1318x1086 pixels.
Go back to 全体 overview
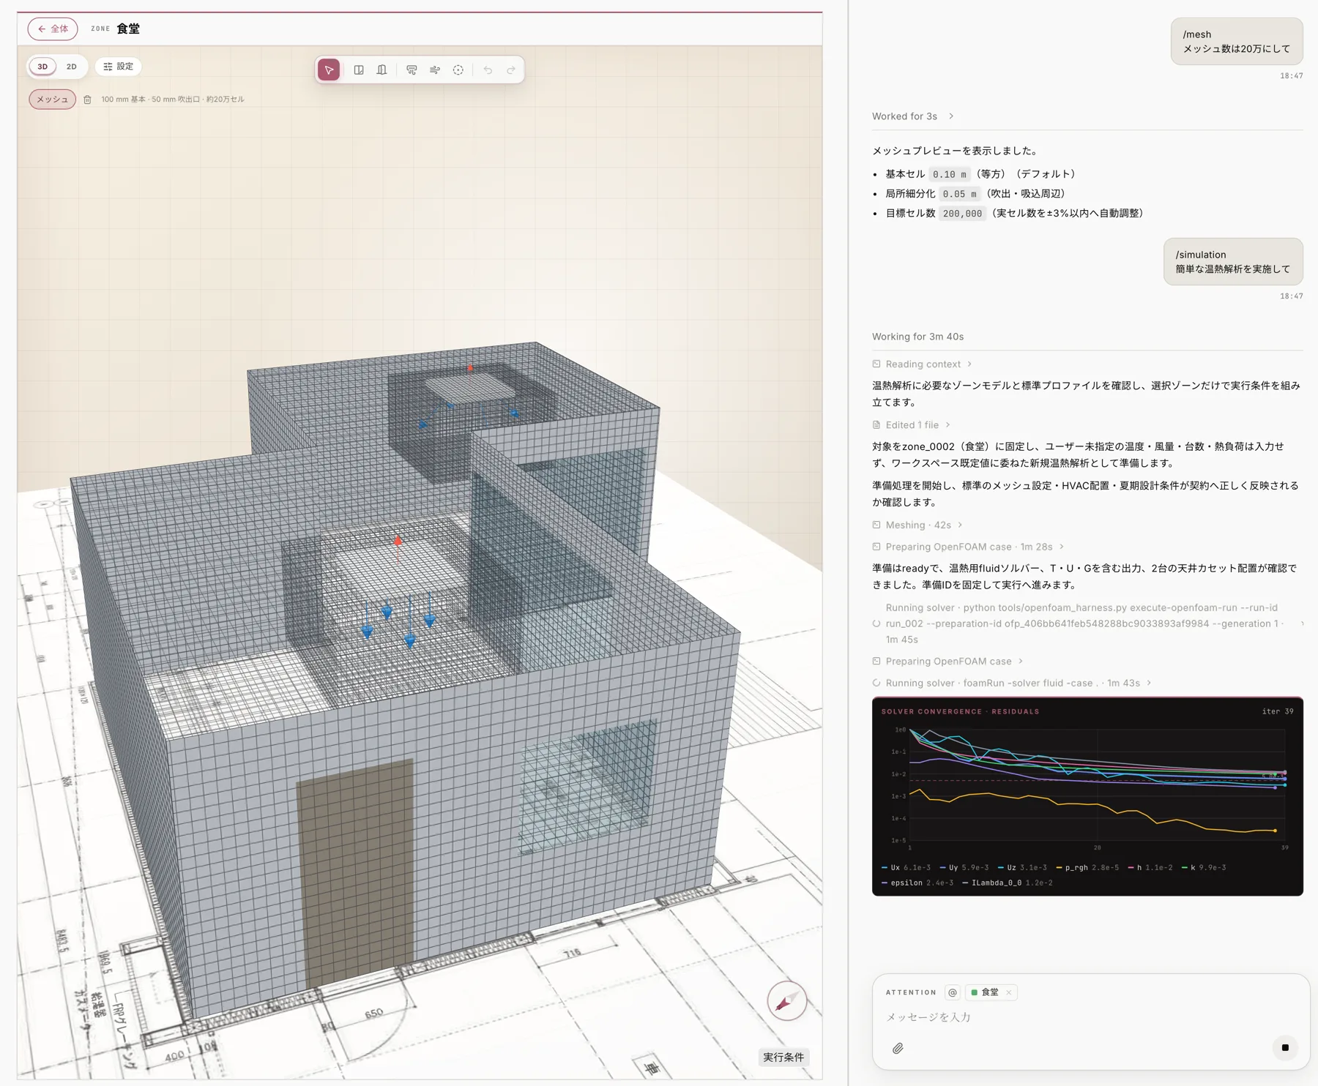[53, 29]
